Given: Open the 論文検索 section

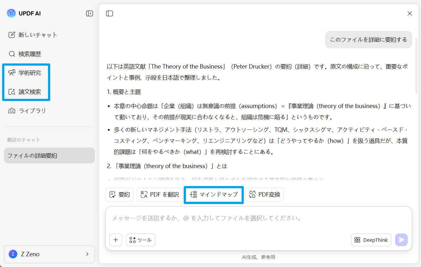Looking at the screenshot, I should (25, 92).
